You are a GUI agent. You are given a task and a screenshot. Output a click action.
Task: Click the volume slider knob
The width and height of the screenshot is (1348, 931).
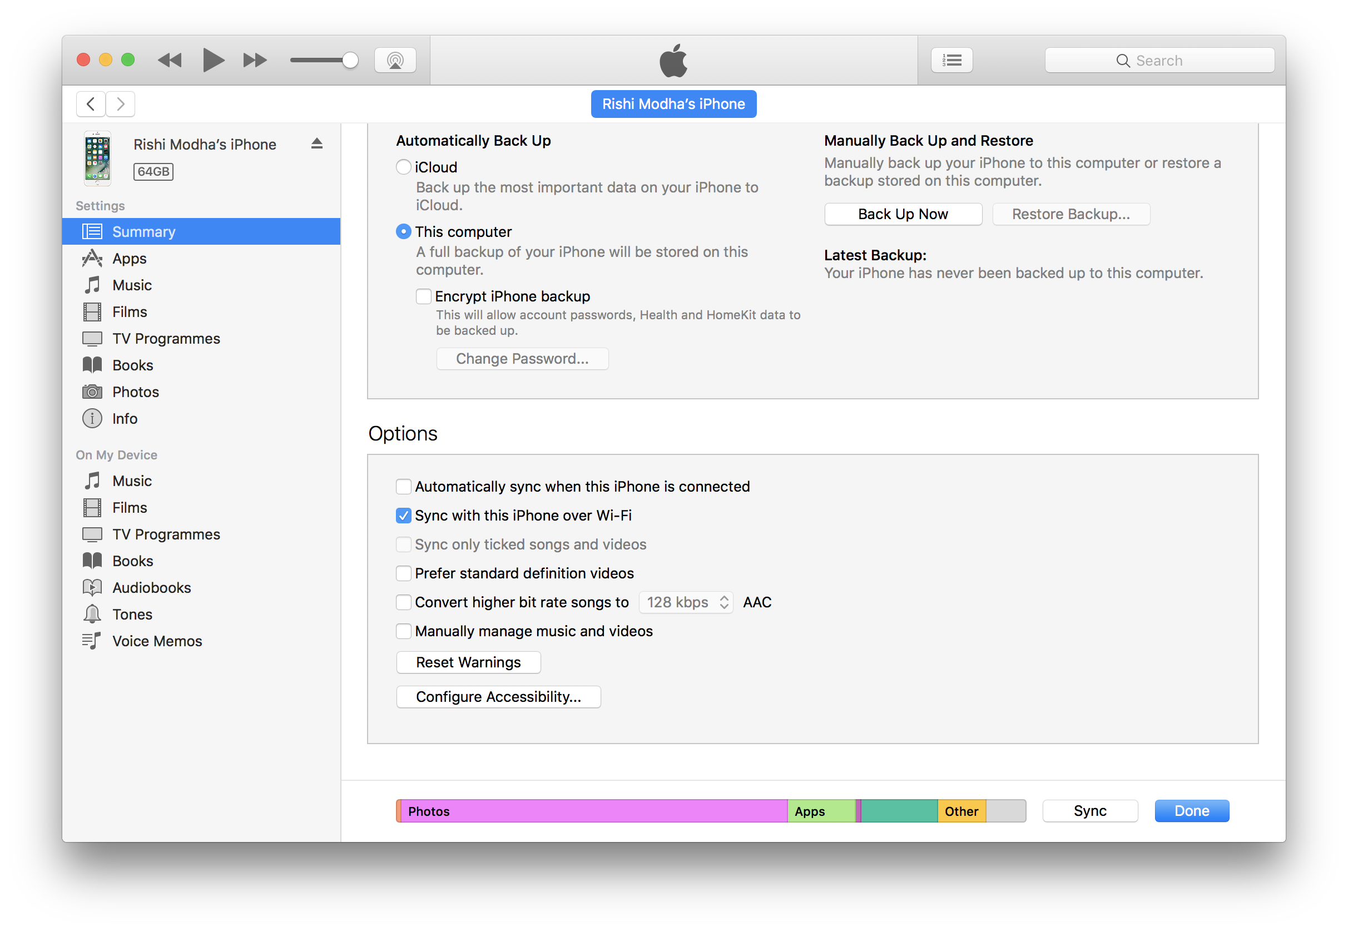tap(350, 60)
